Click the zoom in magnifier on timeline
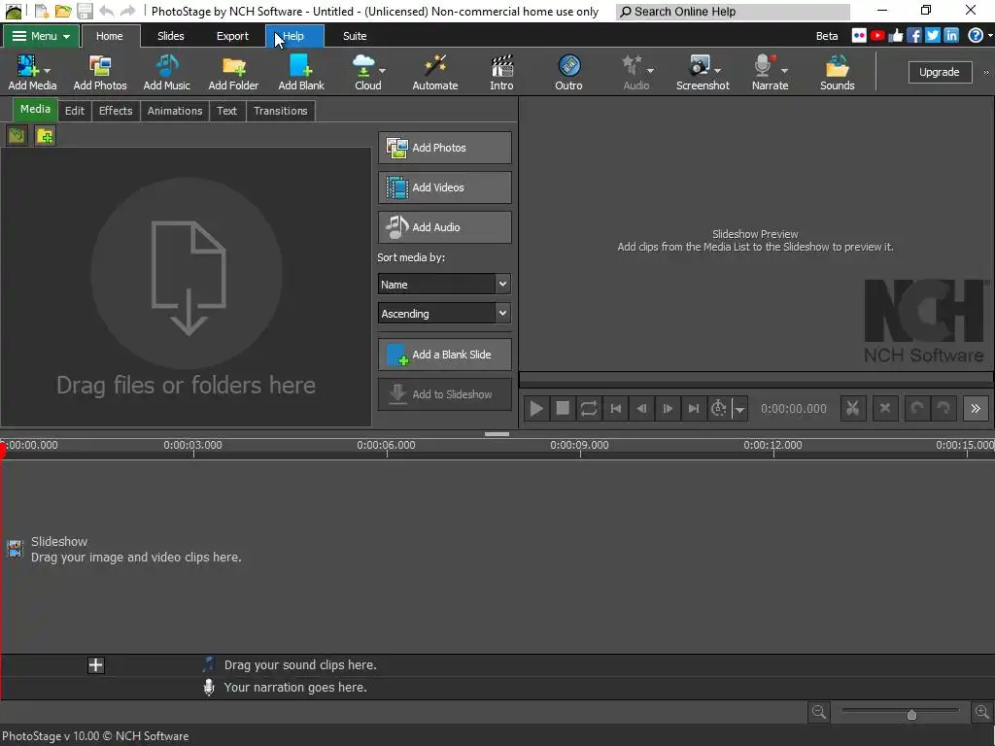This screenshot has width=995, height=746. point(981,712)
